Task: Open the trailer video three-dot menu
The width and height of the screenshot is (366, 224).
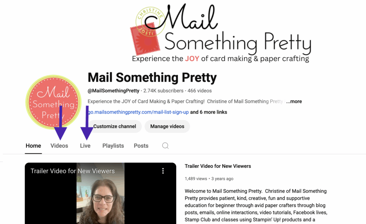Action: point(163,171)
